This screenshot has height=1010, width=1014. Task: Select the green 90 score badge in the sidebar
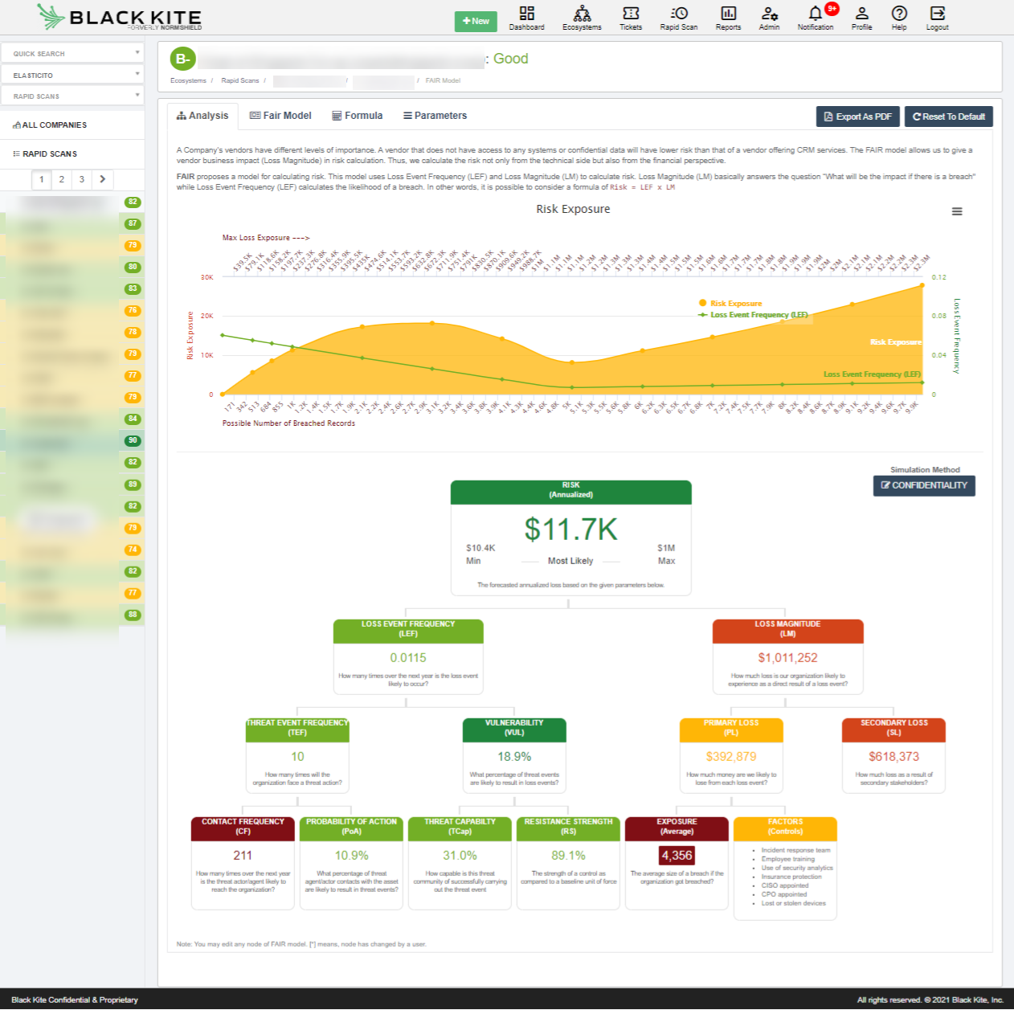click(132, 440)
